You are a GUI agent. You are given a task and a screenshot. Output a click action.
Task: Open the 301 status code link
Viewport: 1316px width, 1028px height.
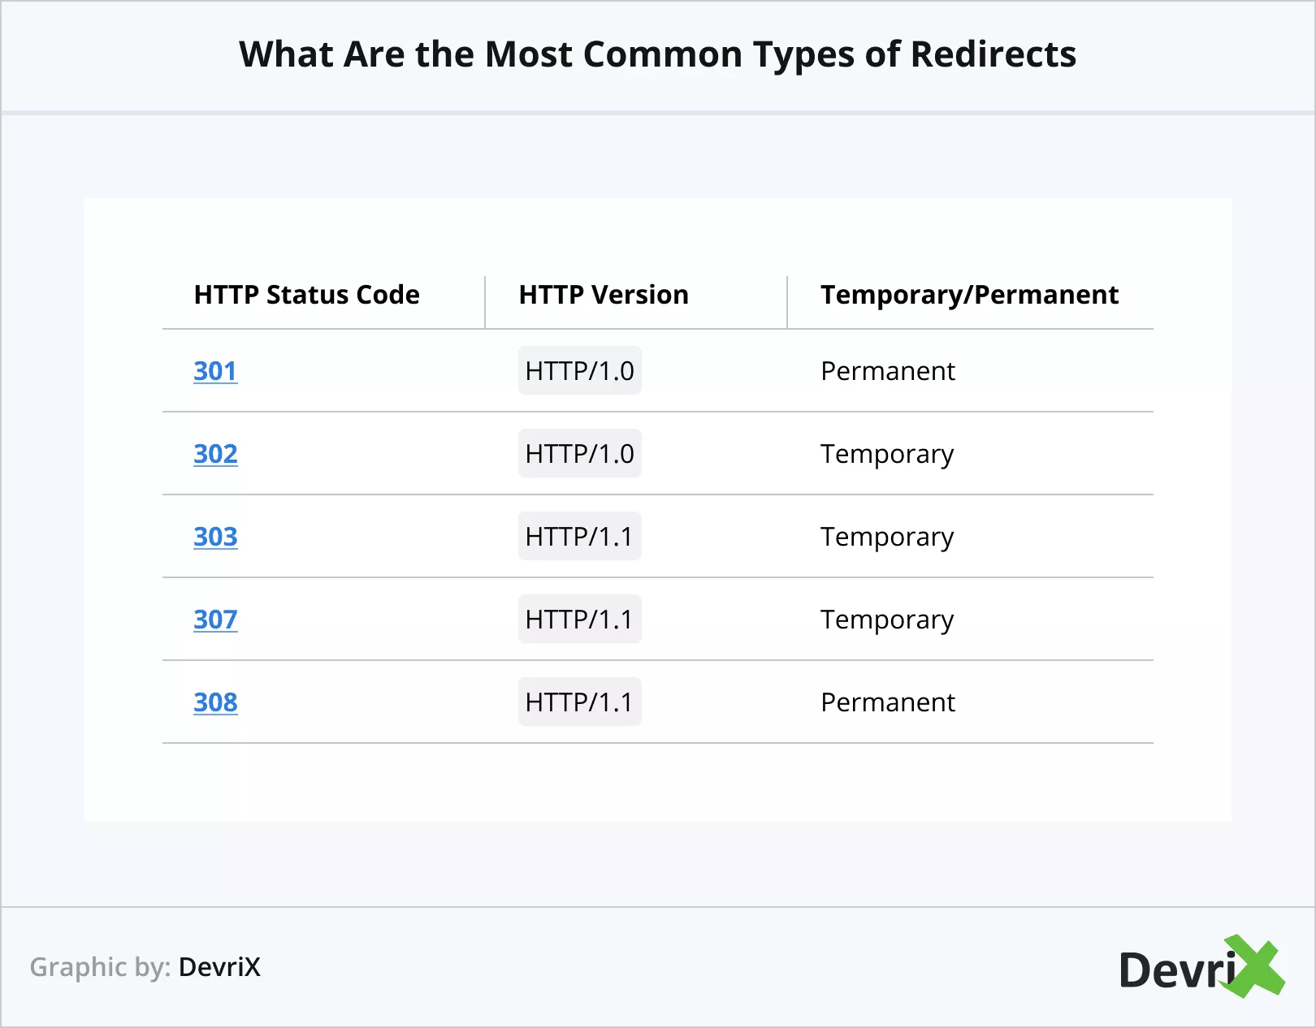point(215,371)
